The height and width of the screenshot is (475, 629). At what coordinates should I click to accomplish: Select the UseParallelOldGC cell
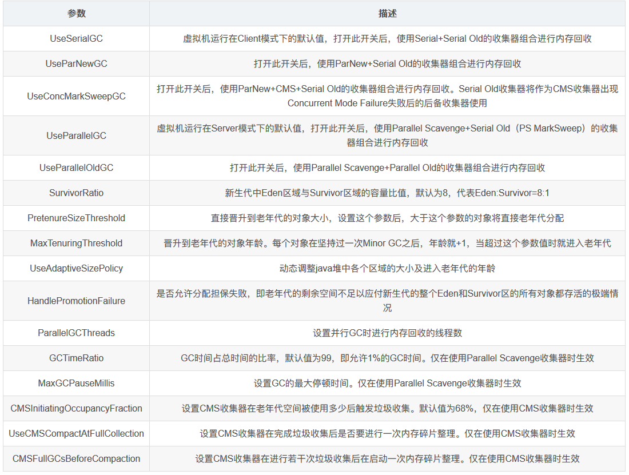click(x=76, y=168)
